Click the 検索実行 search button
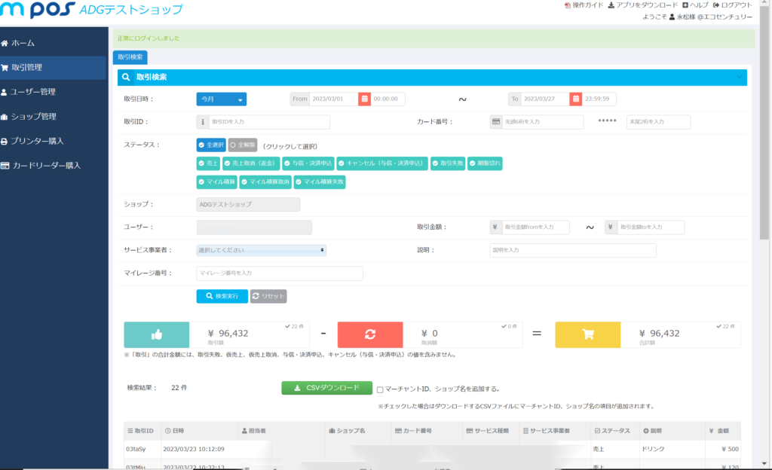 [222, 296]
